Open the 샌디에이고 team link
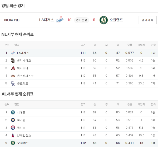 (24, 61)
